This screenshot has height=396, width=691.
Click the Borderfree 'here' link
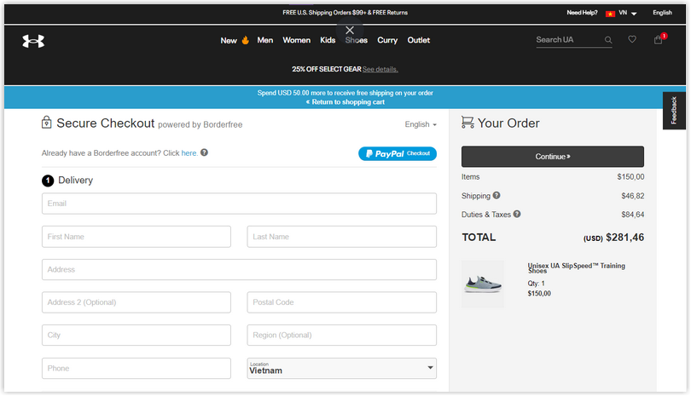point(189,153)
